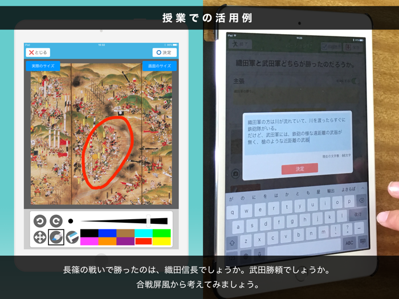
Task: Tap the z key on keyboard
Action: click(246, 240)
